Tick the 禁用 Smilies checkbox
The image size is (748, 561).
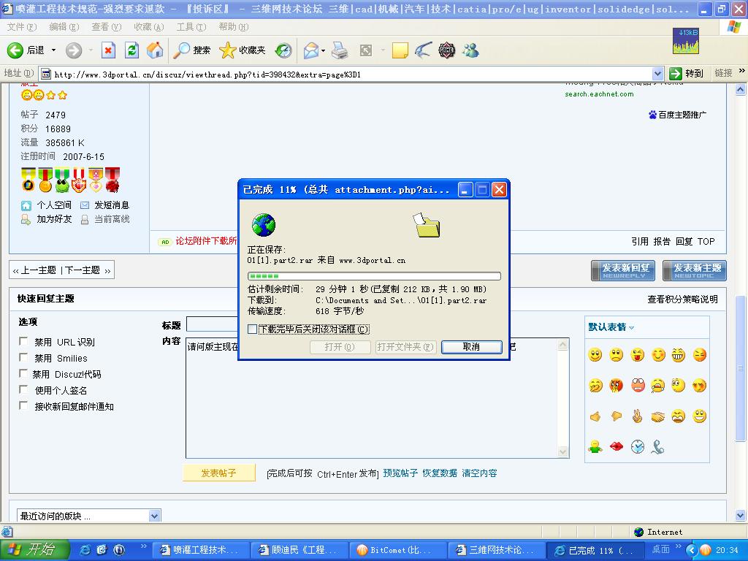23,357
